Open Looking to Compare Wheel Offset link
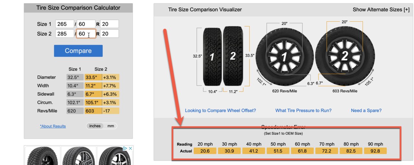This screenshot has height=165, width=414. tap(220, 111)
